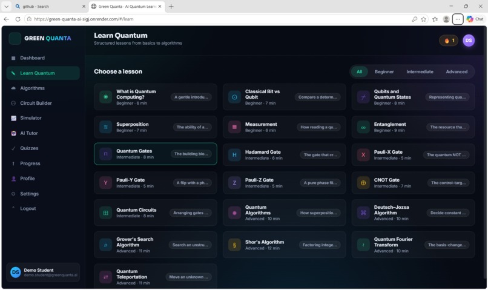Open the DS avatar in top header
Image resolution: width=488 pixels, height=290 pixels.
click(469, 41)
